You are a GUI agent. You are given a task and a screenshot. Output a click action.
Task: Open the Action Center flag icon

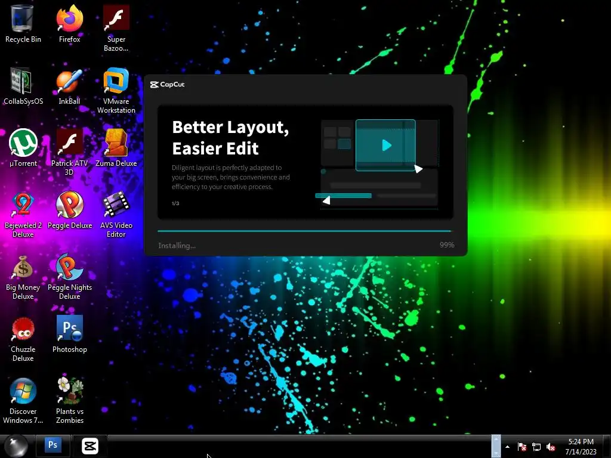pos(522,447)
